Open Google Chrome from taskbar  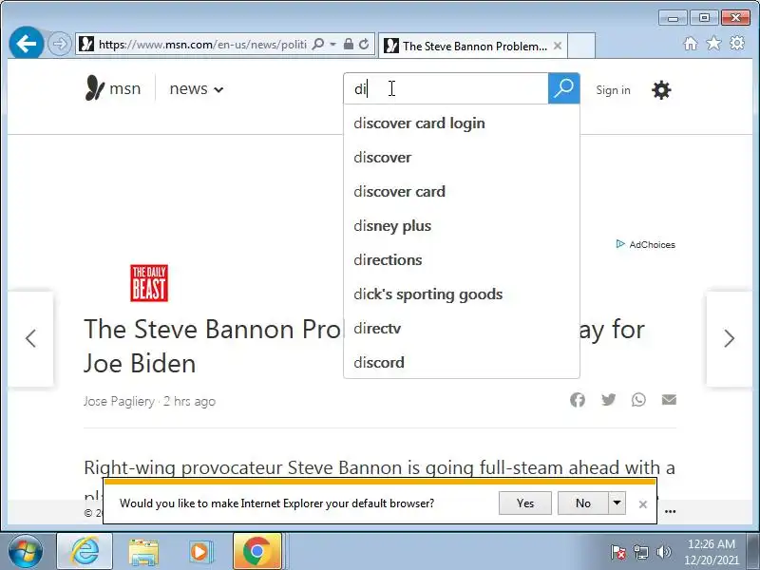click(257, 551)
